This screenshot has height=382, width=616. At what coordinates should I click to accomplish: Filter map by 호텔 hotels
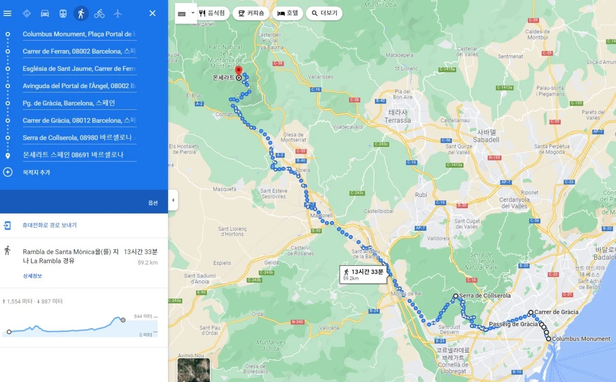coord(288,13)
